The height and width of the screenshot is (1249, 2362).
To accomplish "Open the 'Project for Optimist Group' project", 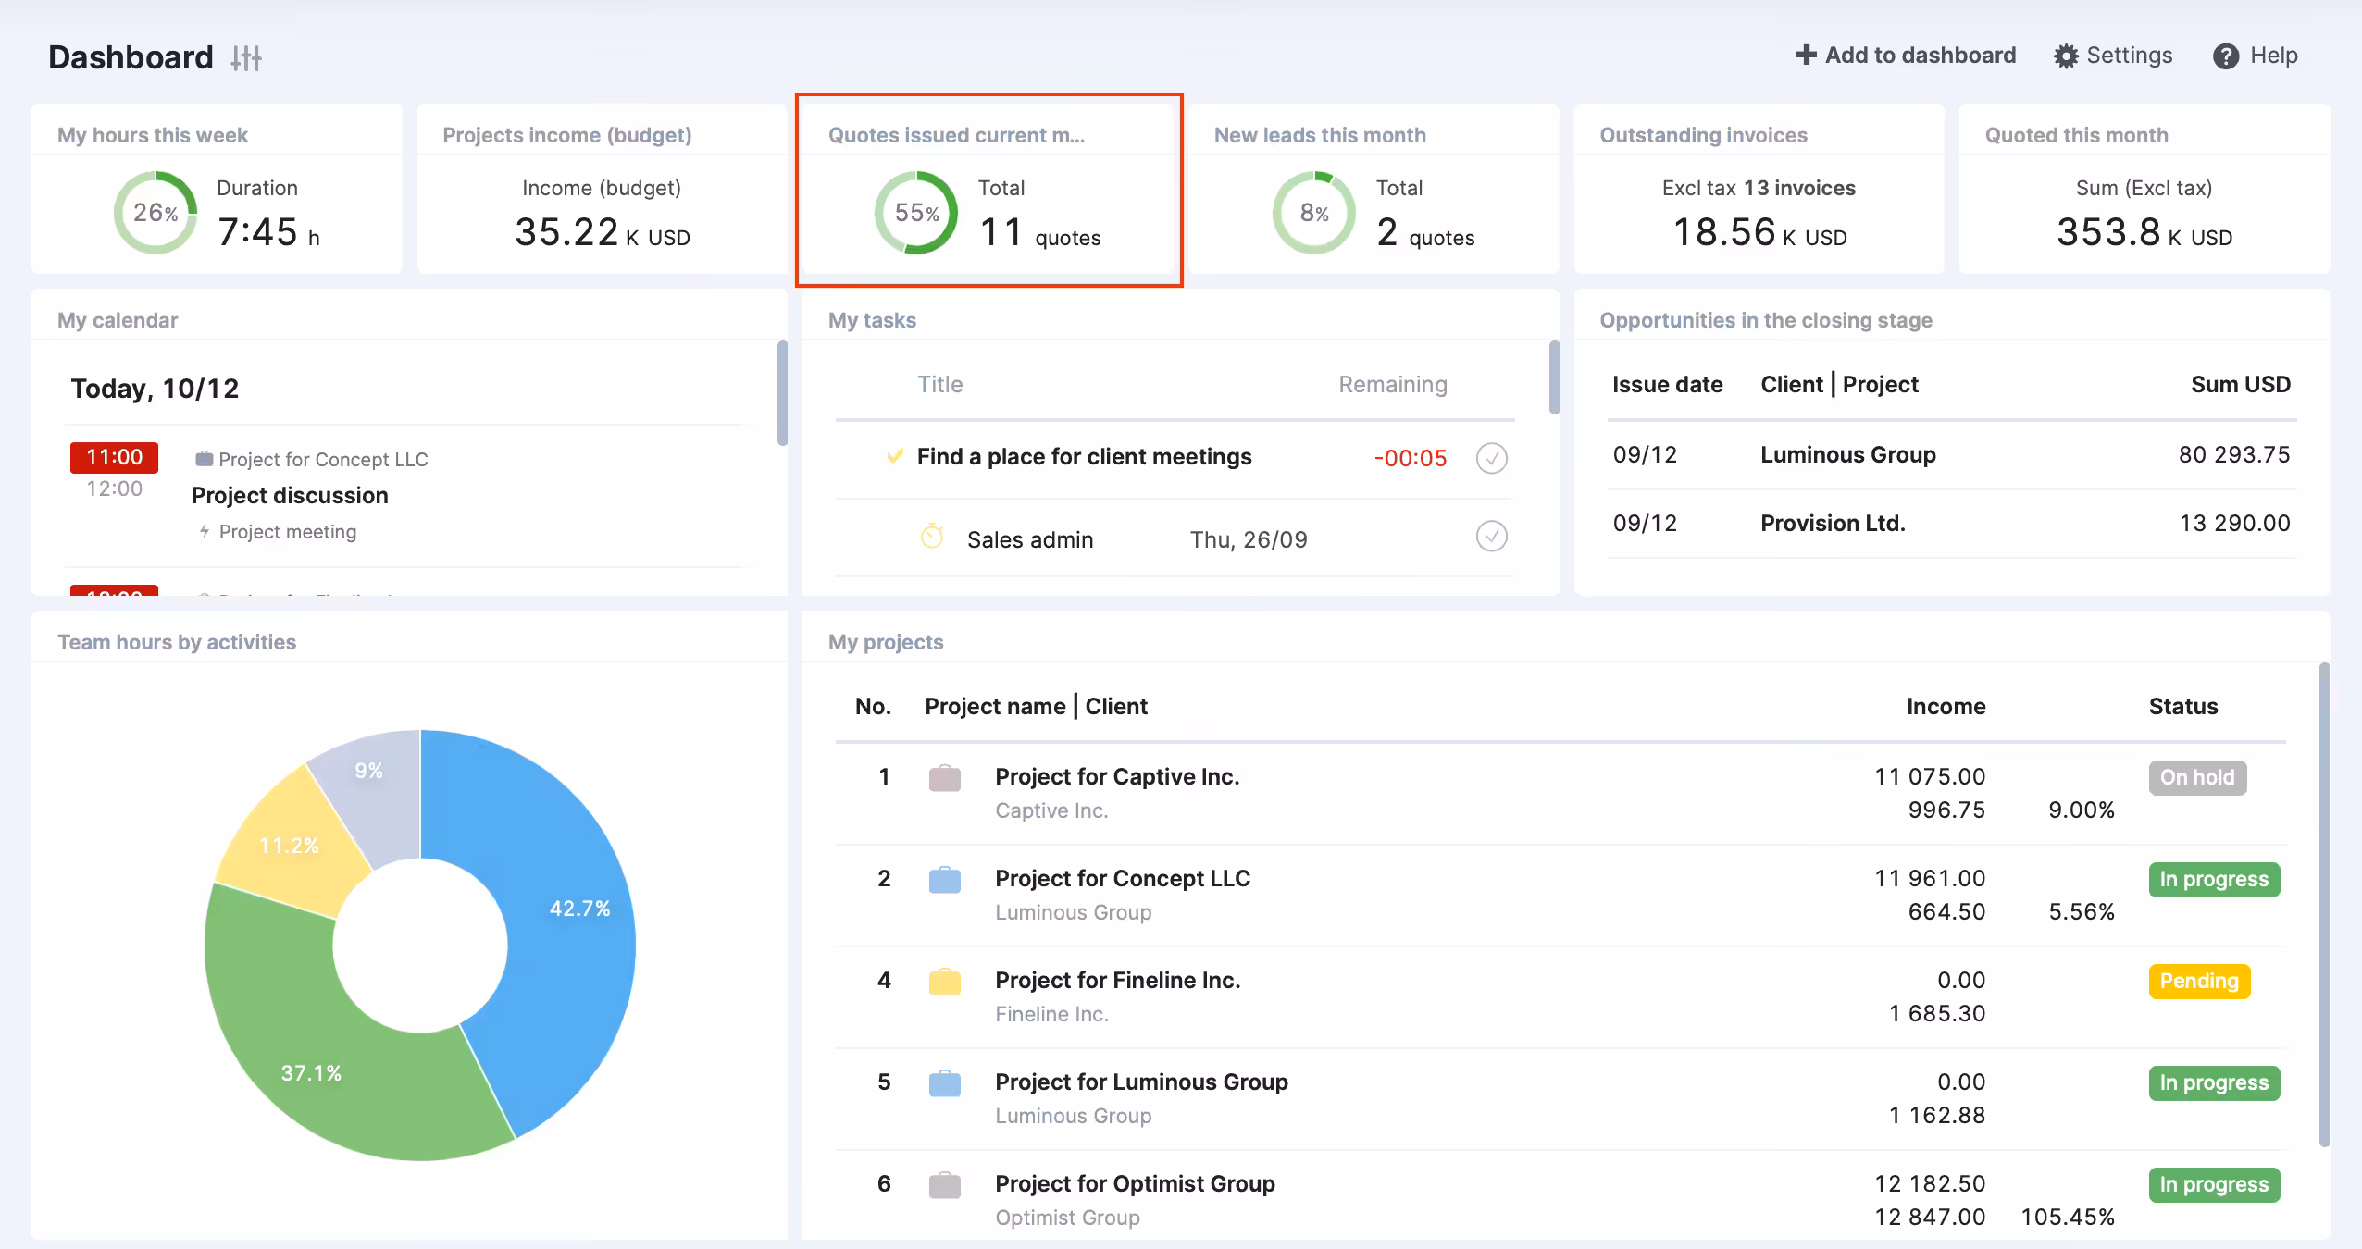I will click(x=1135, y=1183).
